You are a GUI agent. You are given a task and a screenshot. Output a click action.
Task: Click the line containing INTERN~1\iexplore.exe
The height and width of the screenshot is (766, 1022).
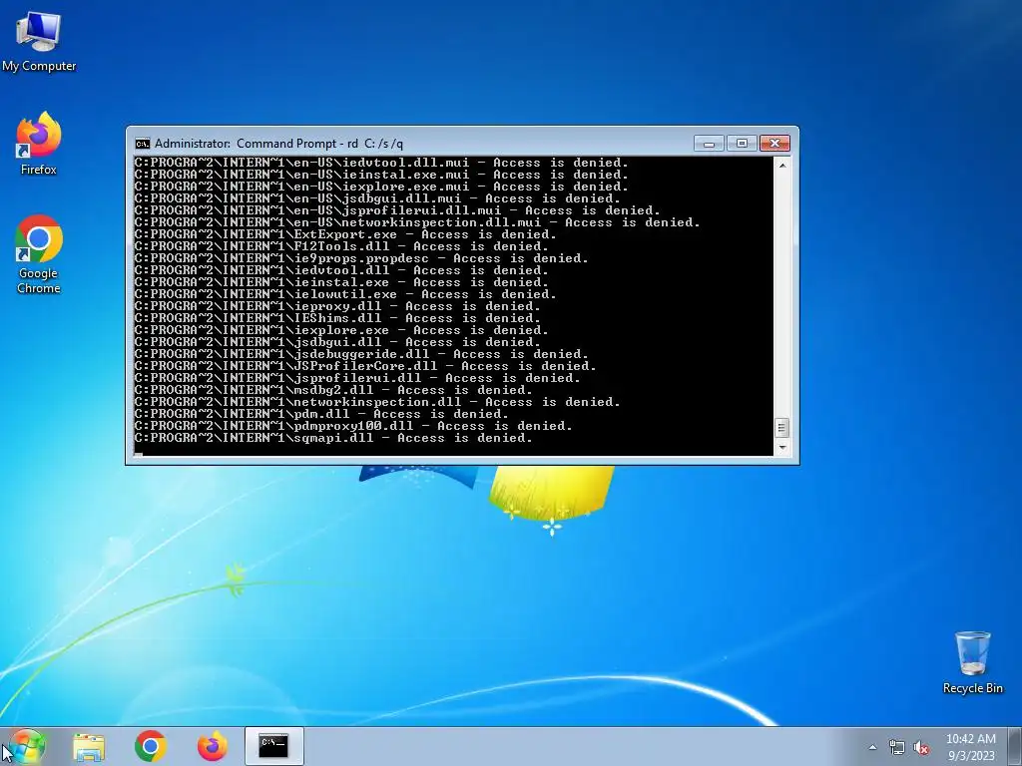(341, 330)
